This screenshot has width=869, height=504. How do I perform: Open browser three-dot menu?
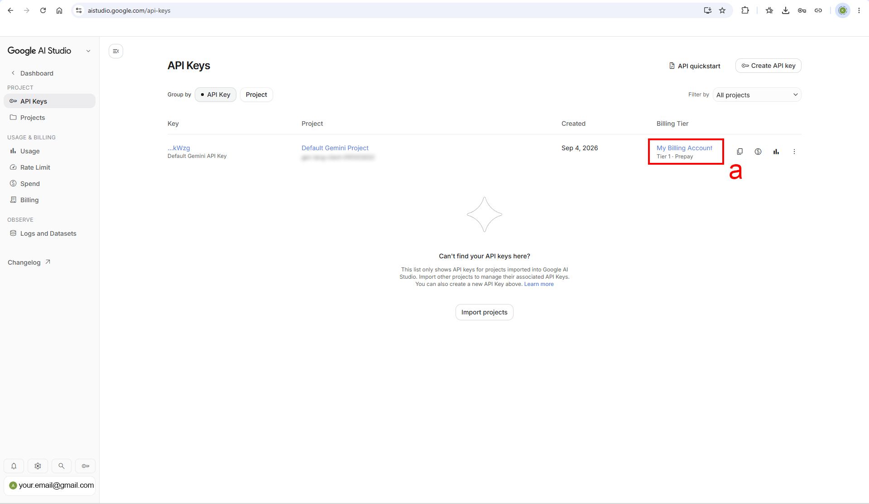(x=859, y=10)
